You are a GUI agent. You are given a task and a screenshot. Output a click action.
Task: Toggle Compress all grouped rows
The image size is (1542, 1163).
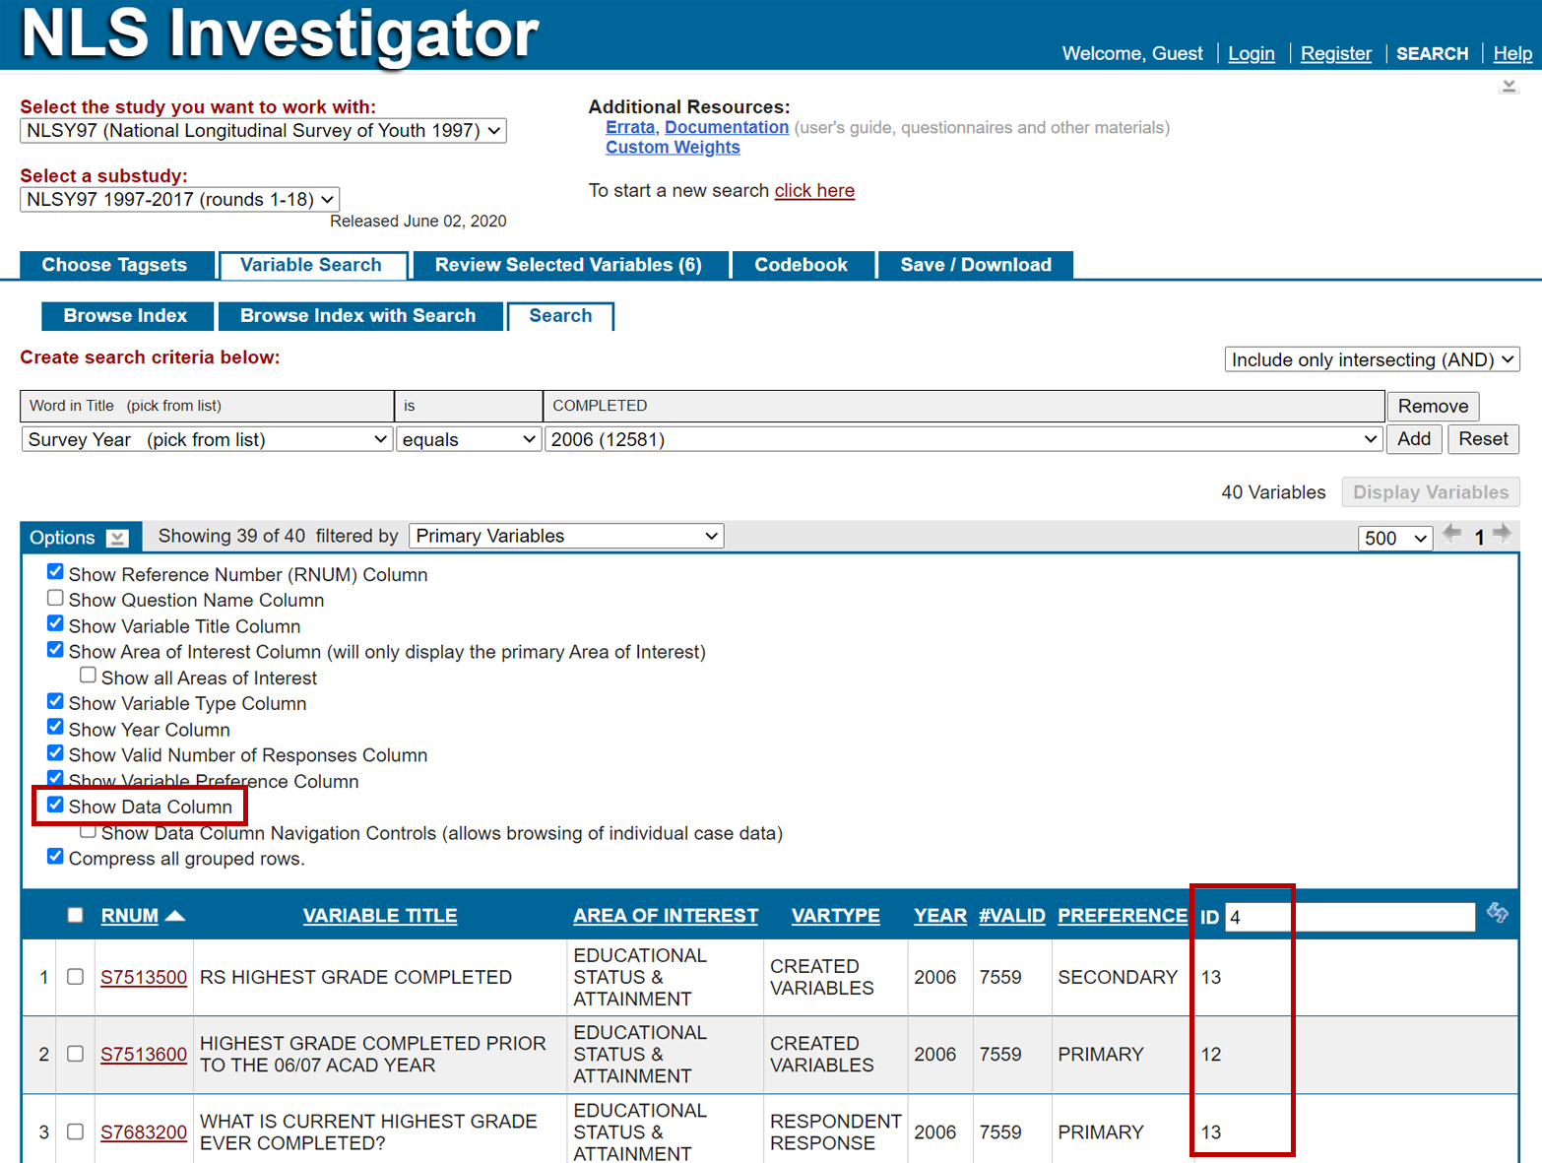(55, 856)
